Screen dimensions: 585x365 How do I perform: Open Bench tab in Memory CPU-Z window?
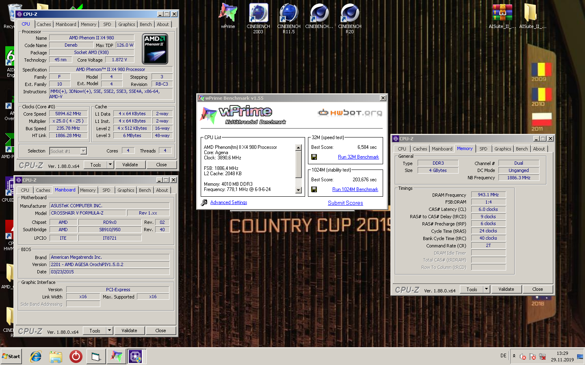[522, 149]
